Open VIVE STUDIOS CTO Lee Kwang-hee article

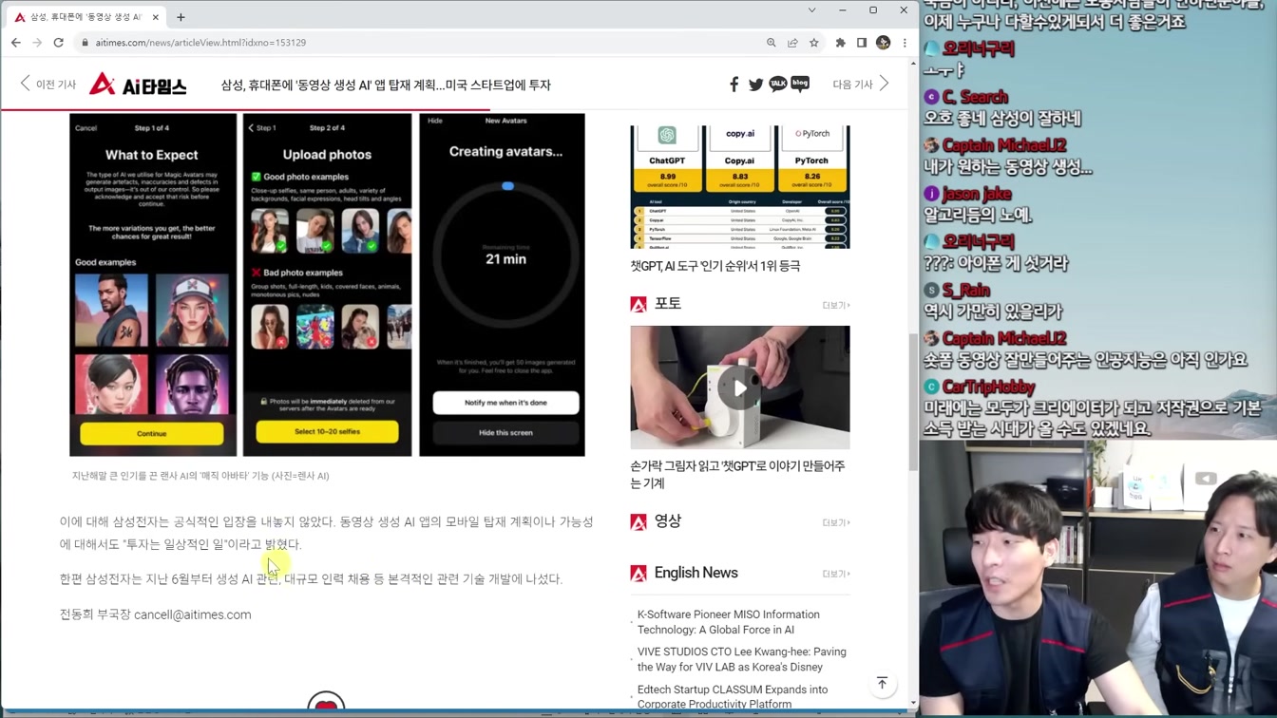coord(741,659)
